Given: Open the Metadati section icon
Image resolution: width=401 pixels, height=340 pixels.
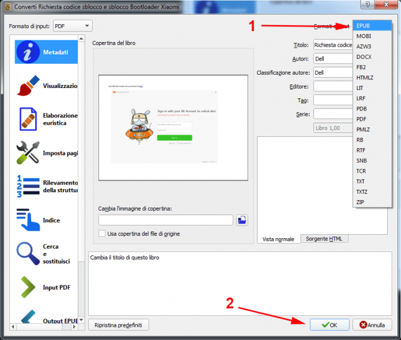Looking at the screenshot, I should [x=28, y=52].
